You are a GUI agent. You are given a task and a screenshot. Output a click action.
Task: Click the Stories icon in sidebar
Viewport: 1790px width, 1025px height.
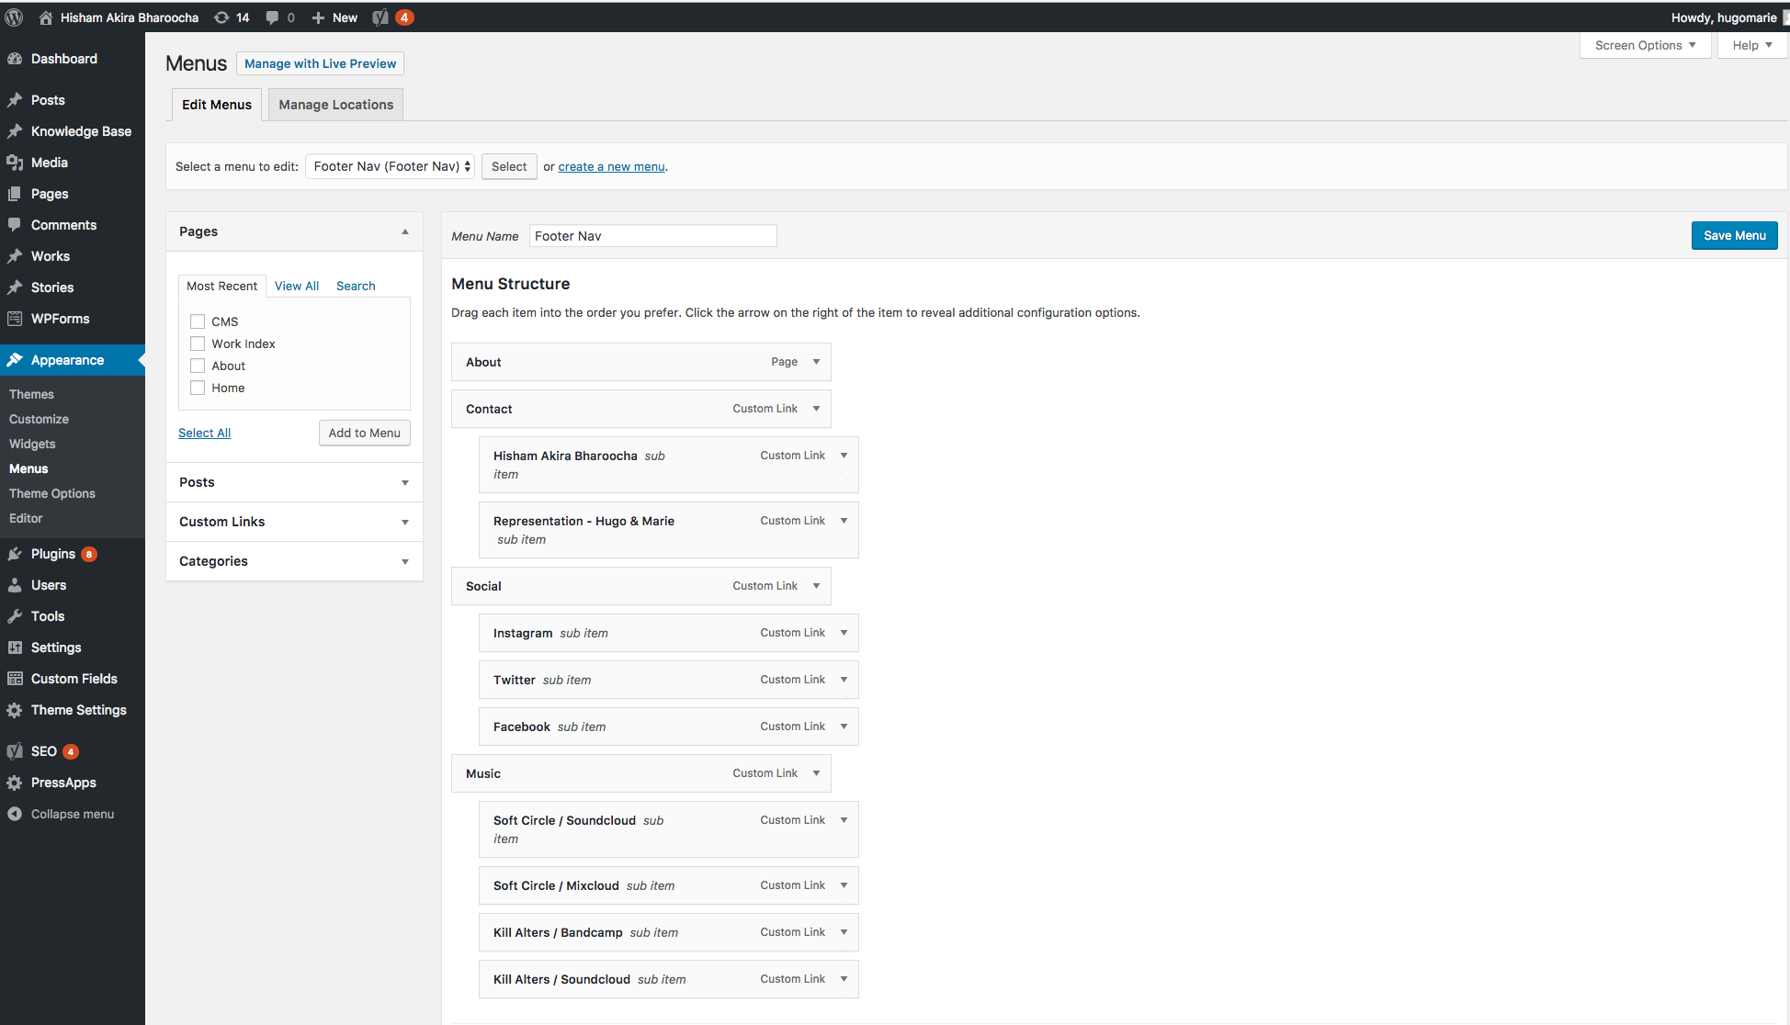[15, 287]
